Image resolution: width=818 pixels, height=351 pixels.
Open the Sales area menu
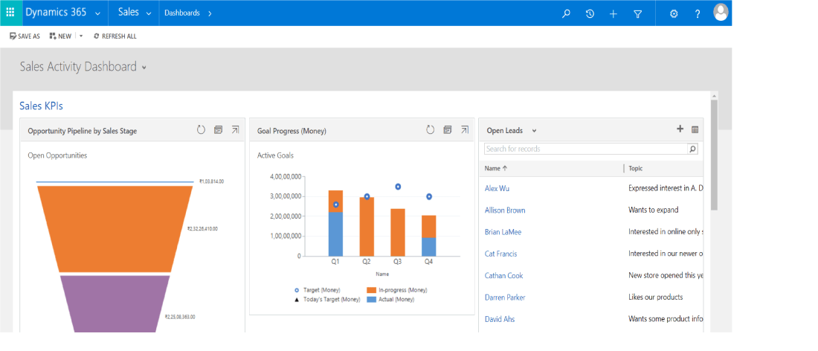149,13
